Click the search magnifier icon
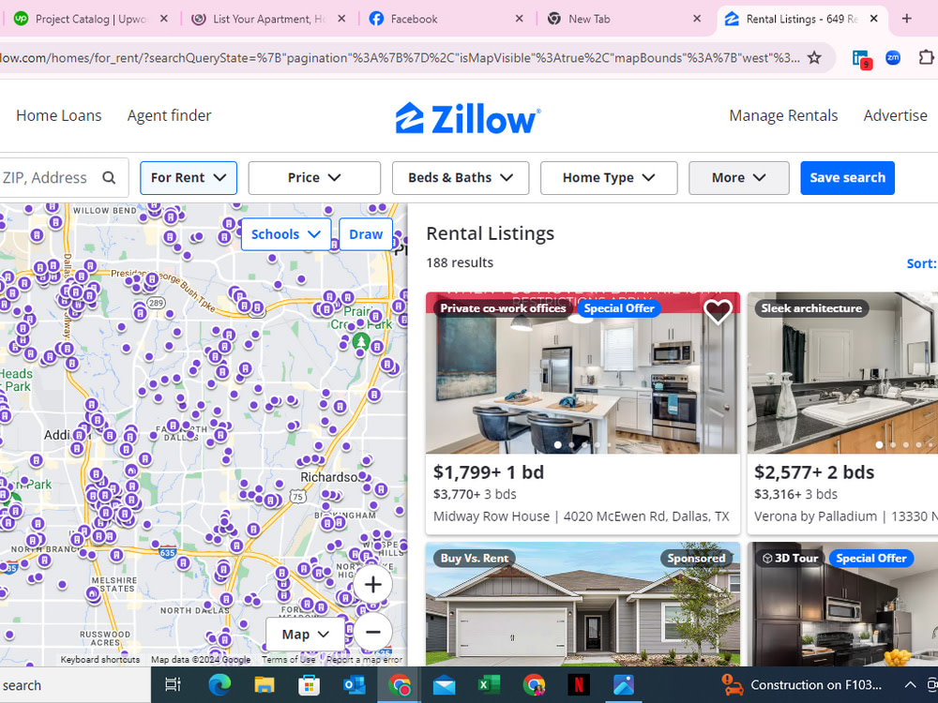This screenshot has height=703, width=938. pos(109,177)
